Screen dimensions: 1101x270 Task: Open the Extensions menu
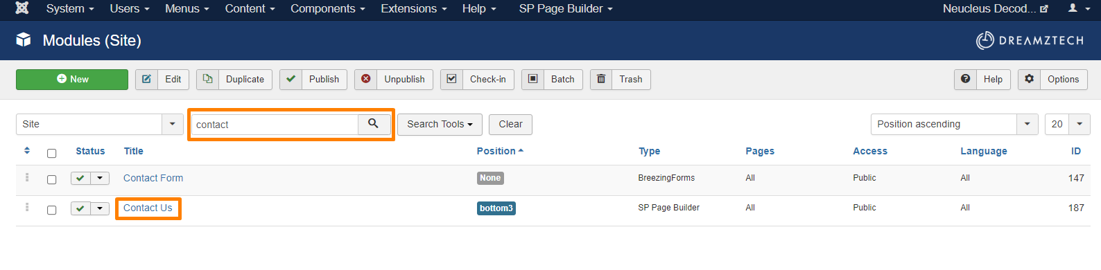click(414, 8)
